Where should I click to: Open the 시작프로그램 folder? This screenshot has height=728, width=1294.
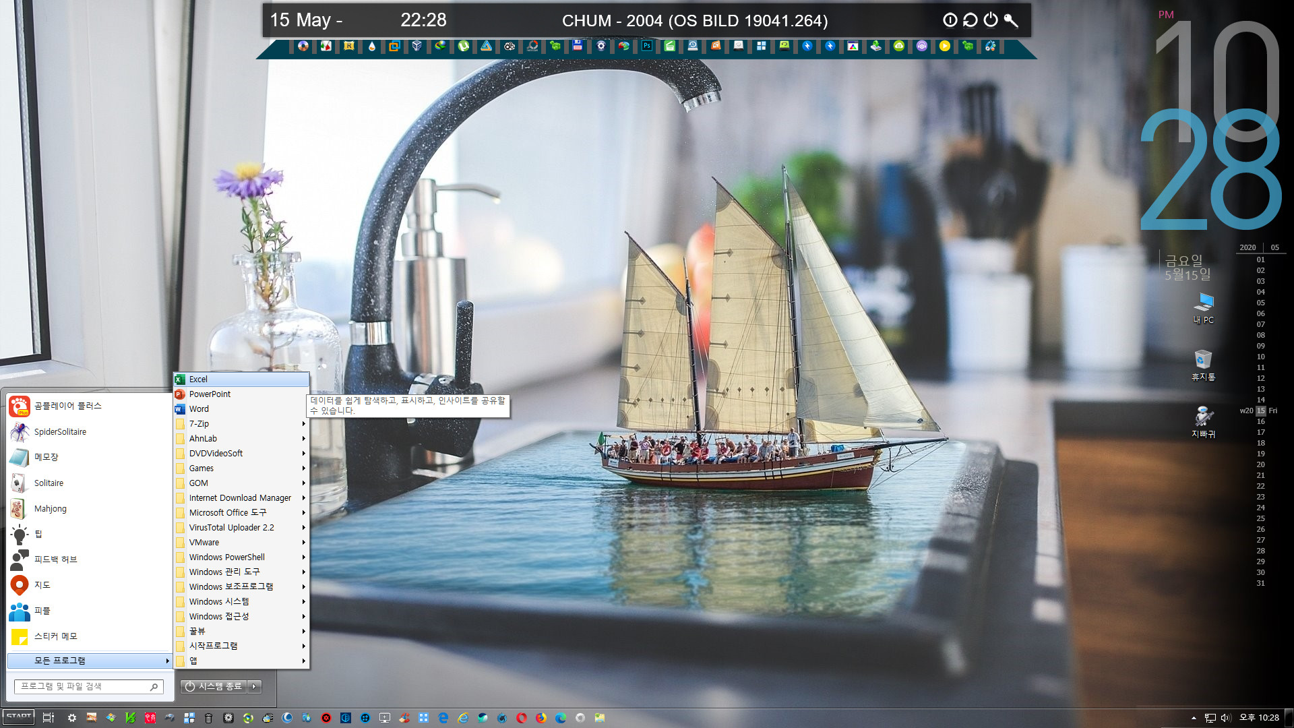241,646
